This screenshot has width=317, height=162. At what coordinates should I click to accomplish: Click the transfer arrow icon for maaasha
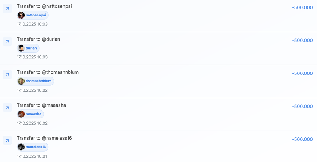click(7, 107)
